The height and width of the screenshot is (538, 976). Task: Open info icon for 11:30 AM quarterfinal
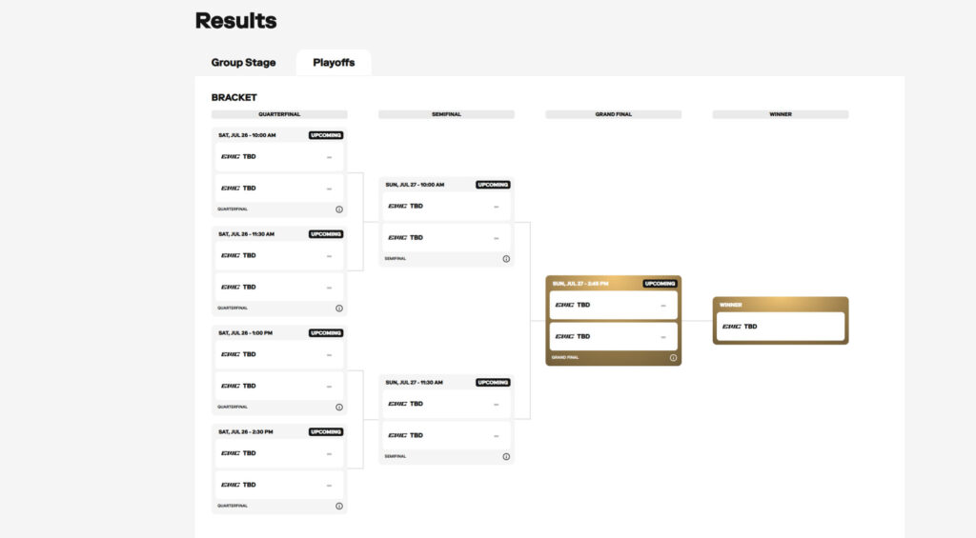338,309
